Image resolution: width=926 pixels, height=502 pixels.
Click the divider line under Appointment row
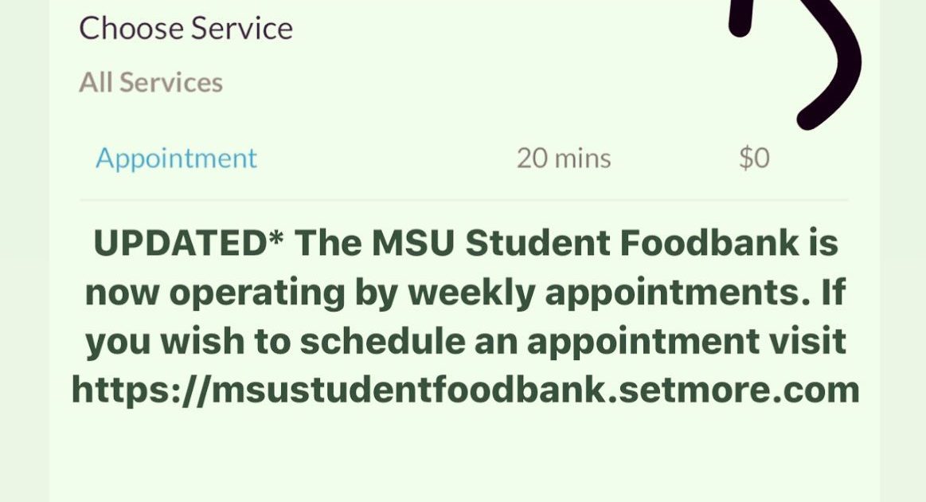(x=463, y=201)
